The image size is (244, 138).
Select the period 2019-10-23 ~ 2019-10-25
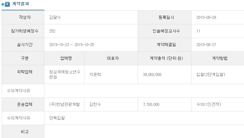tap(71, 45)
